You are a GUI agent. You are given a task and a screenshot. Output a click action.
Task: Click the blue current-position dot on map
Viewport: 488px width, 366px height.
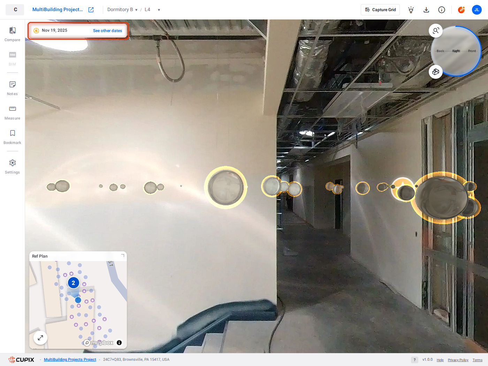coord(78,300)
